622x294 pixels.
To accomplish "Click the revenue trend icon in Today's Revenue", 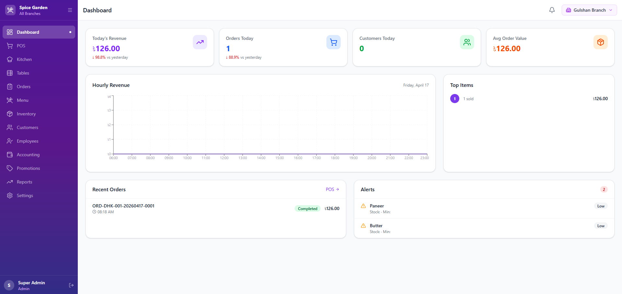I will pos(200,42).
